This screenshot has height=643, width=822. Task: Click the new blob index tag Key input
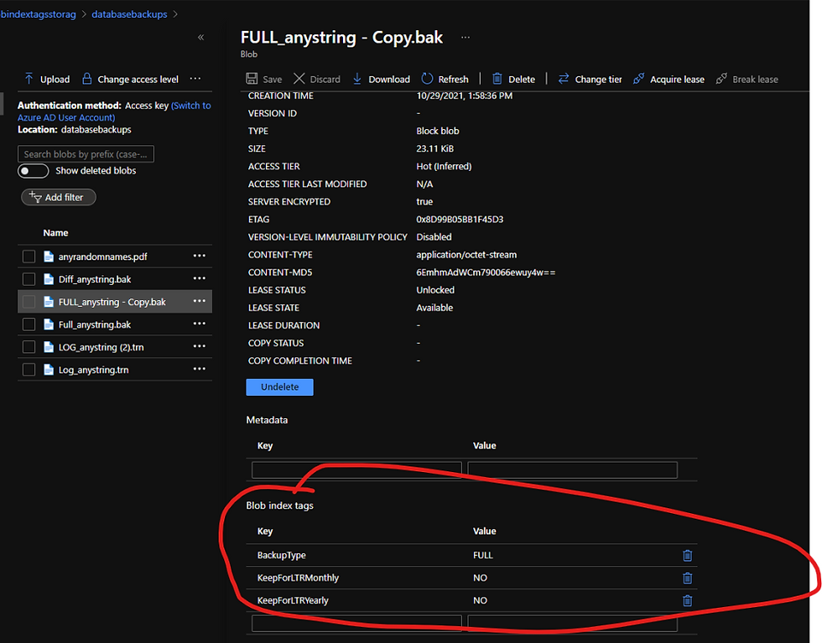356,623
